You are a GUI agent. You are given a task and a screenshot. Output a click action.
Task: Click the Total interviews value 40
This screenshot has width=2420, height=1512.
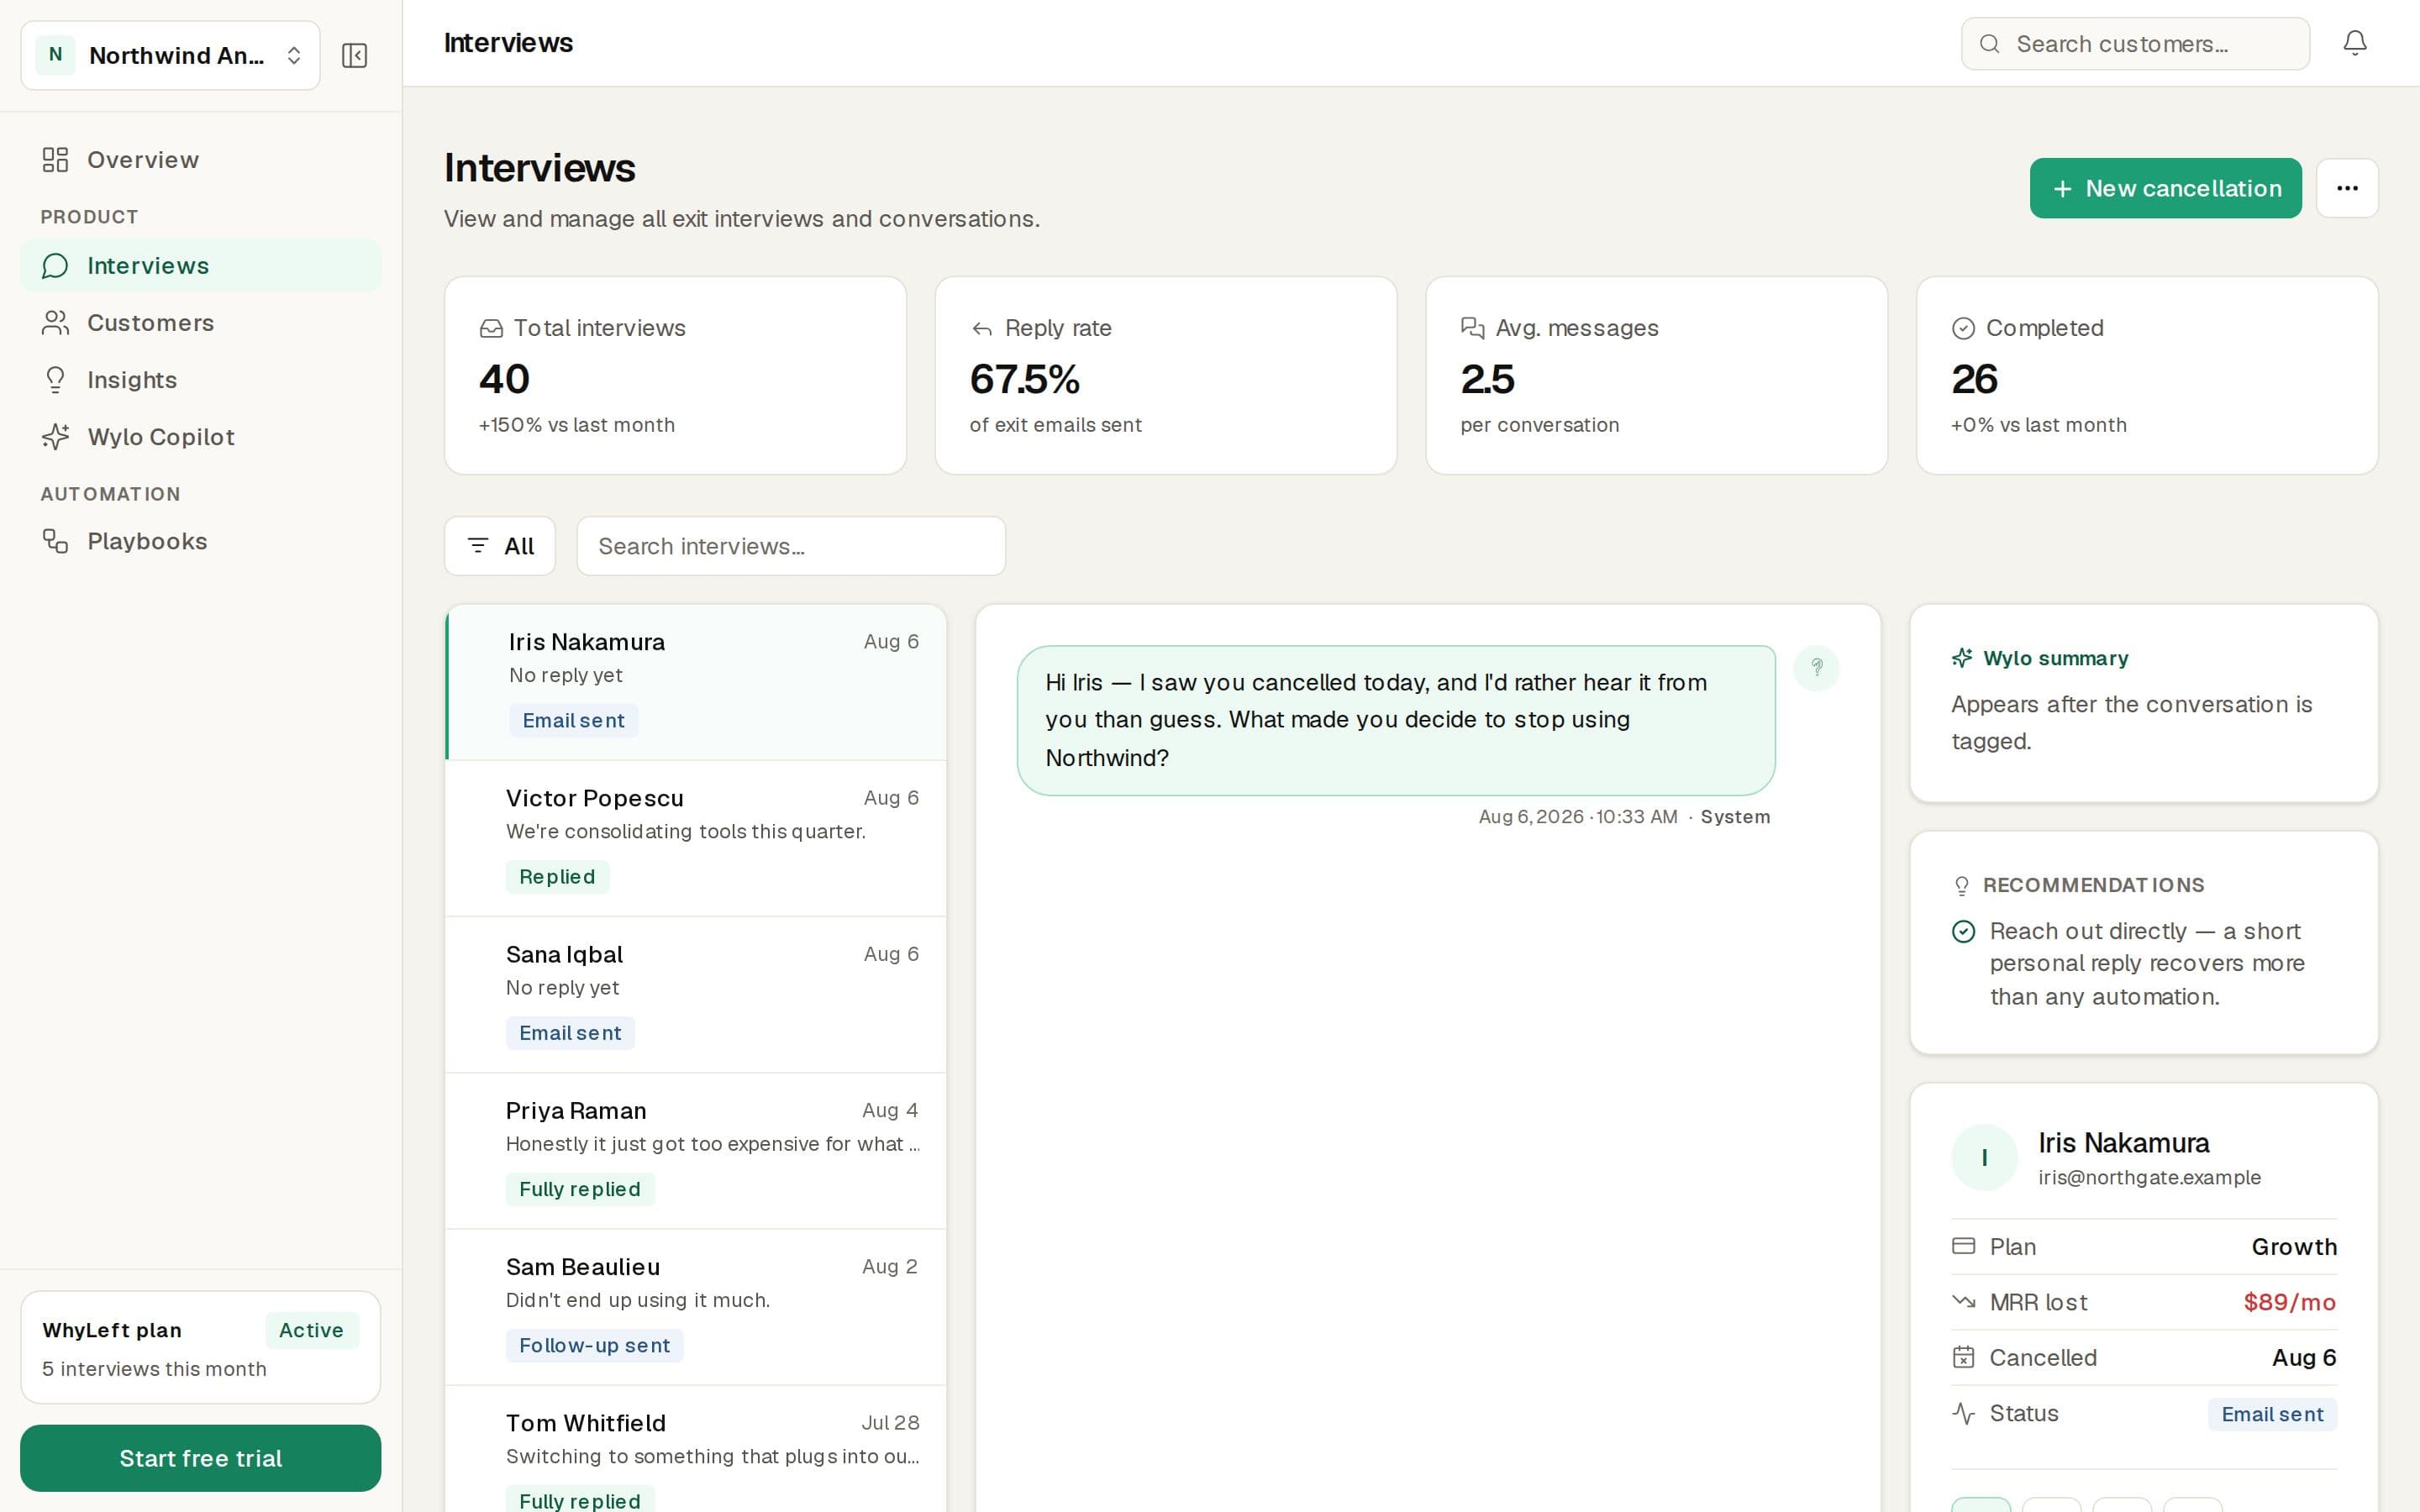[504, 379]
